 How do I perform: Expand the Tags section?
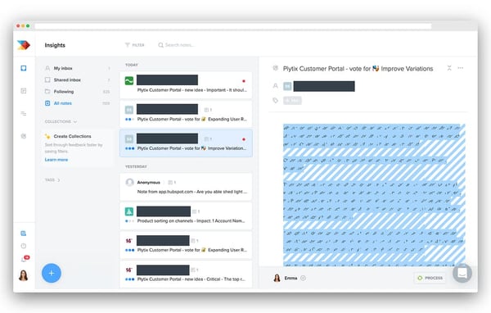click(x=52, y=180)
